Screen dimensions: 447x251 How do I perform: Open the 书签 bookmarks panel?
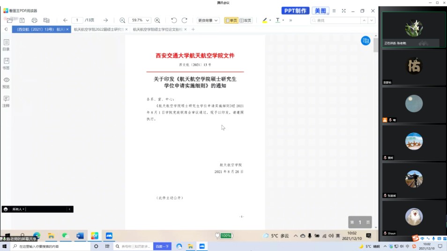pyautogui.click(x=6, y=64)
